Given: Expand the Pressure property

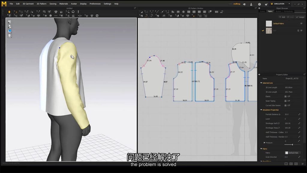Looking at the screenshot, I should (264, 143).
